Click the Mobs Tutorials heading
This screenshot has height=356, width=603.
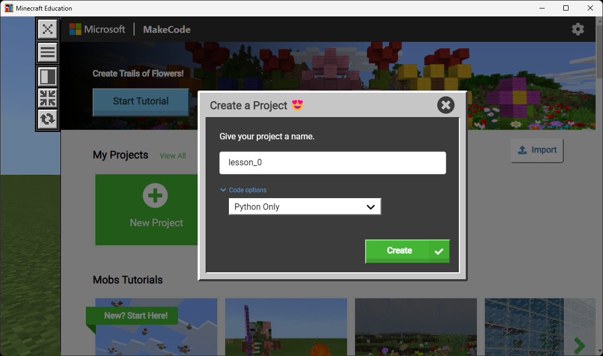click(x=128, y=280)
